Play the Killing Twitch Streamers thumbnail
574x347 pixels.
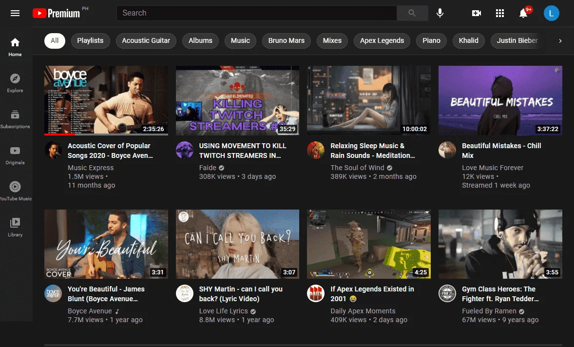[238, 101]
